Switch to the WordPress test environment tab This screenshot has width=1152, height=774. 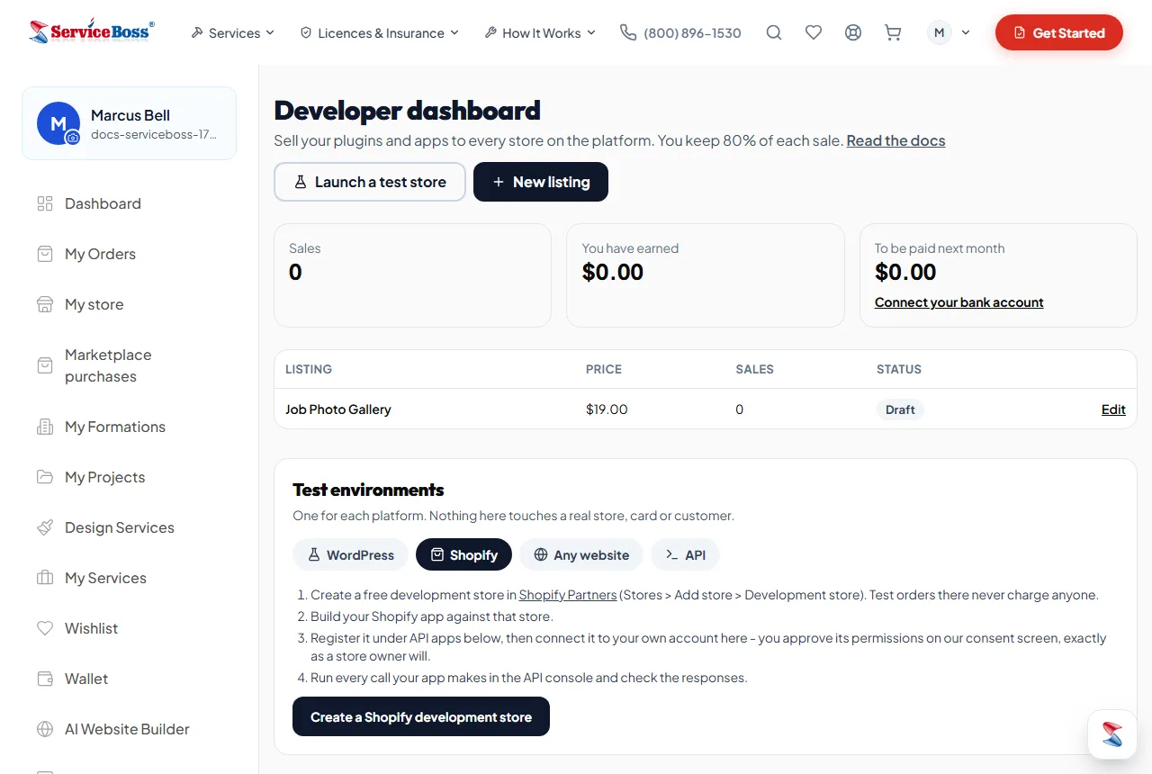tap(350, 554)
